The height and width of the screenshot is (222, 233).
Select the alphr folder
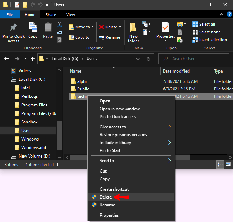pyautogui.click(x=151, y=81)
